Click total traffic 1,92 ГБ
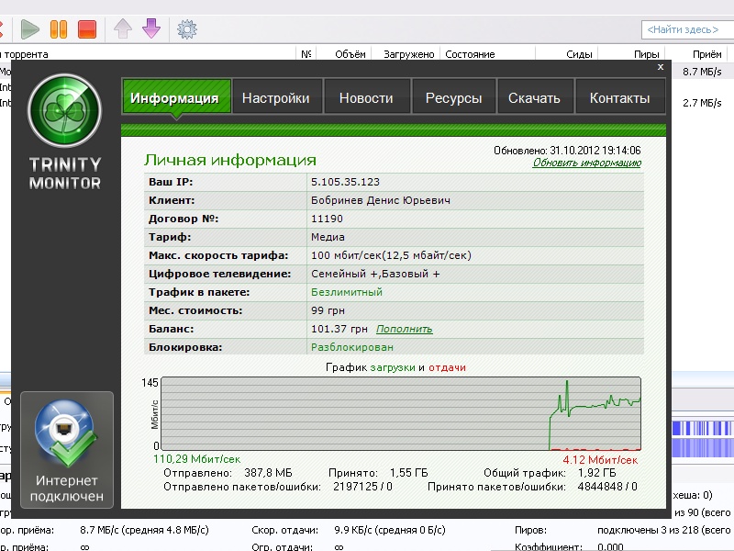The height and width of the screenshot is (551, 734). (x=597, y=473)
